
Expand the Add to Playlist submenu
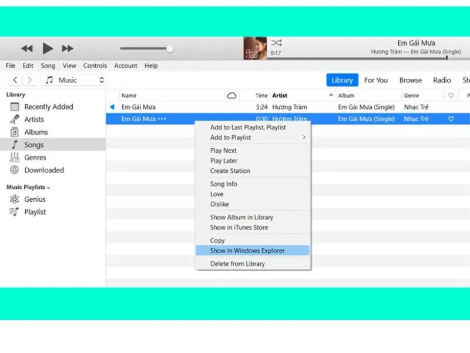click(253, 138)
